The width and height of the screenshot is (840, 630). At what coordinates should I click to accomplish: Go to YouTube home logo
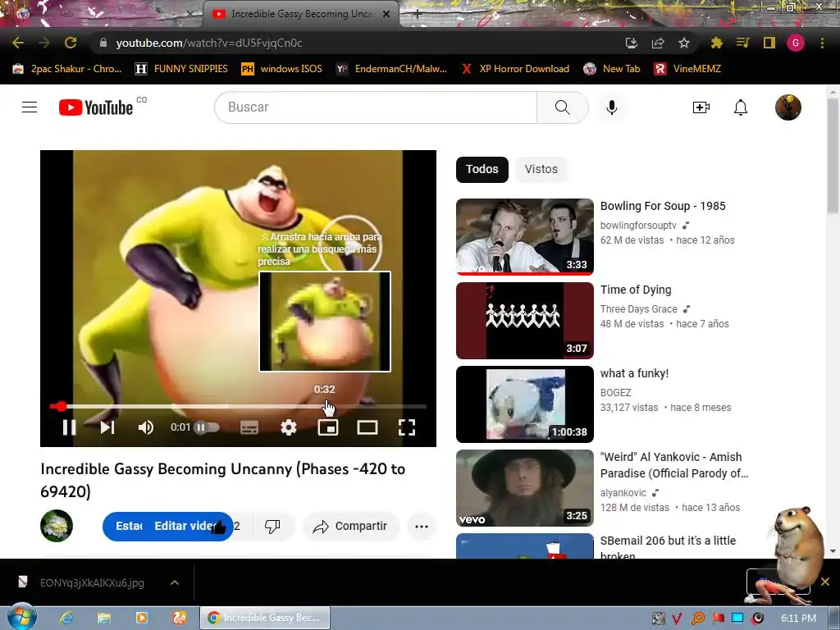pos(96,107)
